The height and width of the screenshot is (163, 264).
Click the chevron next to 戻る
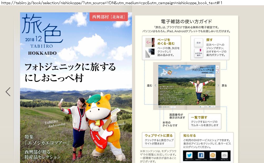218,85
